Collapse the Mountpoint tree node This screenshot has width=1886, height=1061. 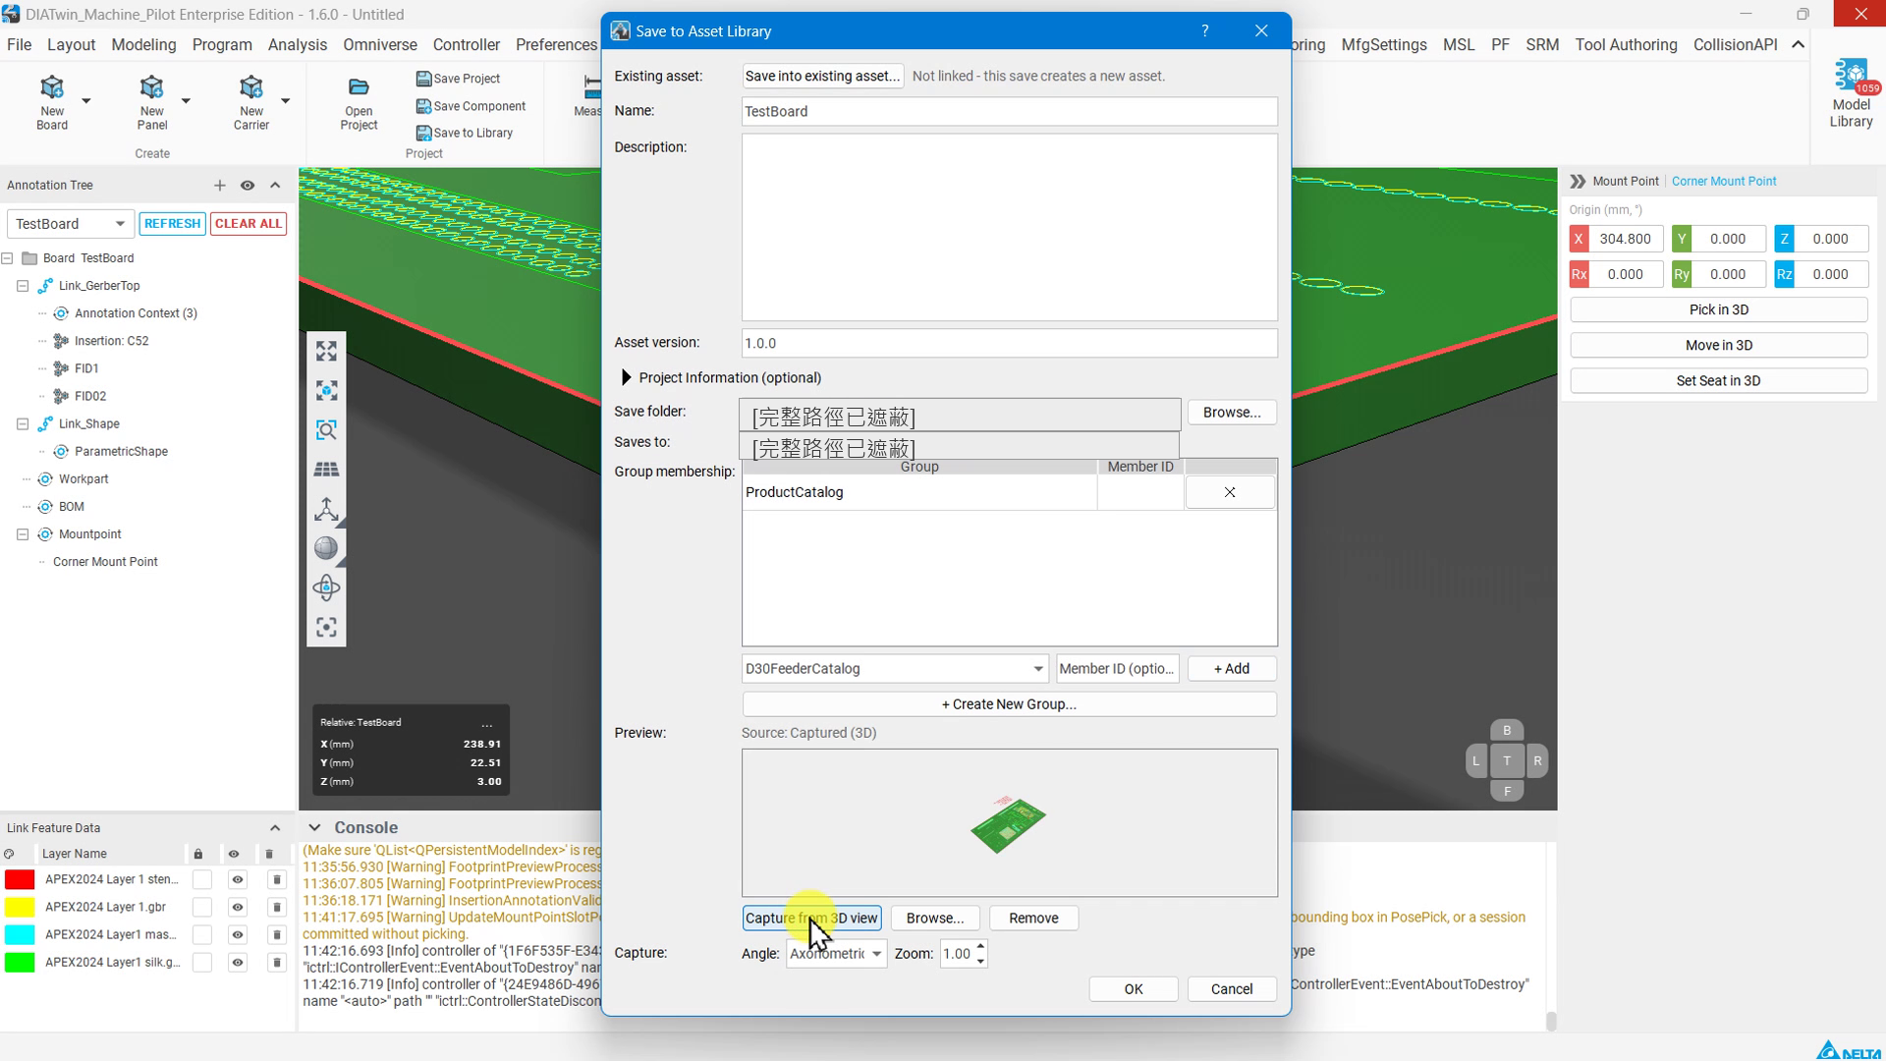tap(23, 534)
